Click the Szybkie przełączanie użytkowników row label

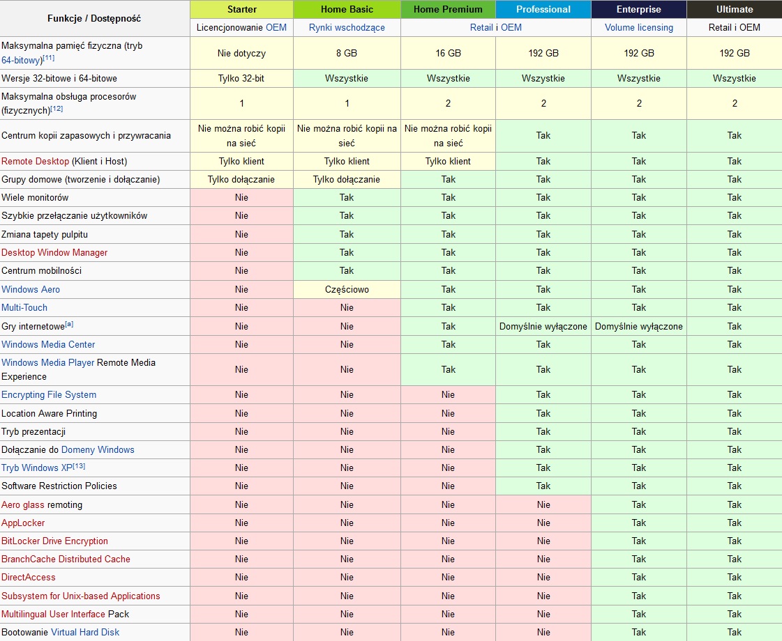(75, 216)
